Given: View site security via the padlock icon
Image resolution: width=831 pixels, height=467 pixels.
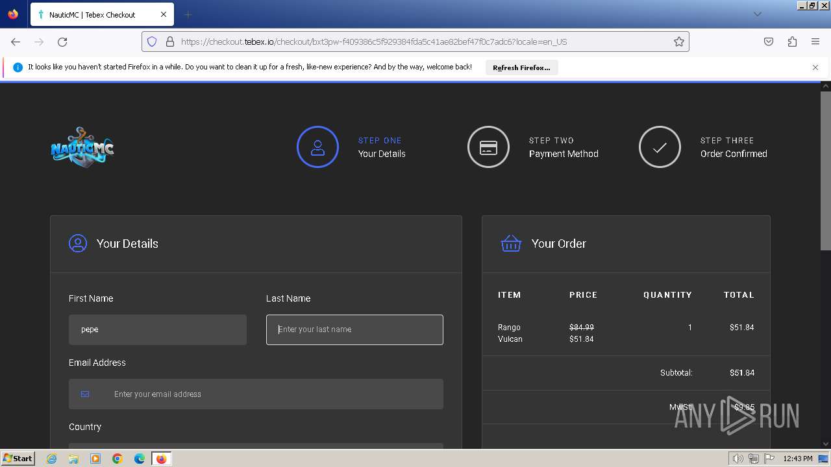Looking at the screenshot, I should [x=170, y=42].
